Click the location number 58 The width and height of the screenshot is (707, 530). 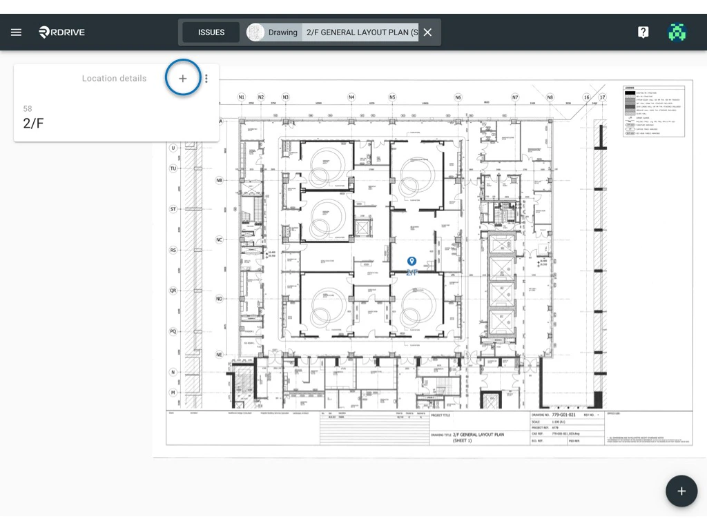(x=27, y=108)
